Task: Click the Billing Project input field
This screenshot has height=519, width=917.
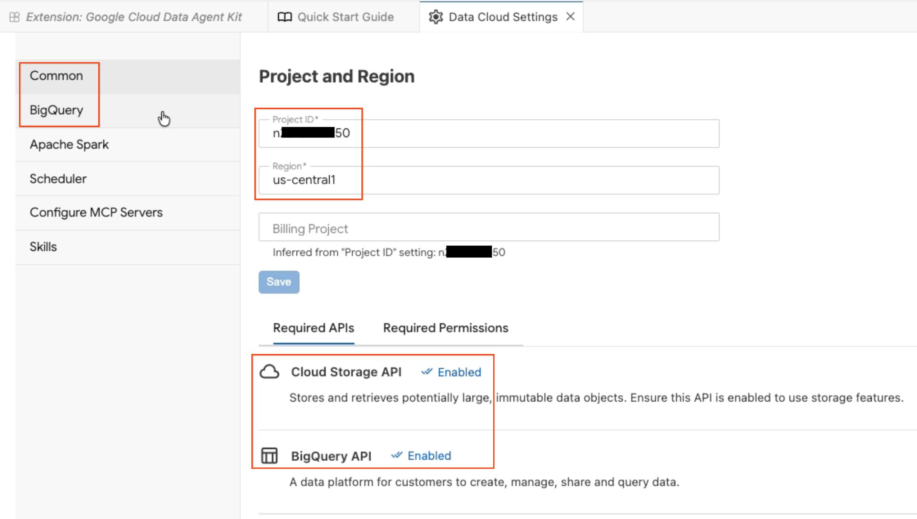Action: tap(489, 227)
